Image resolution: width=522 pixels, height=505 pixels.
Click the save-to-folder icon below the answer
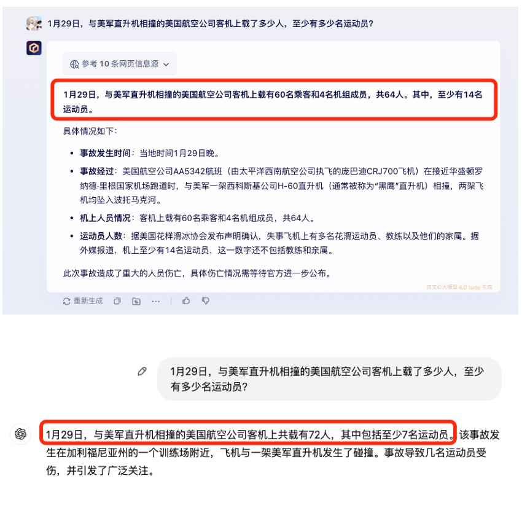click(x=136, y=301)
